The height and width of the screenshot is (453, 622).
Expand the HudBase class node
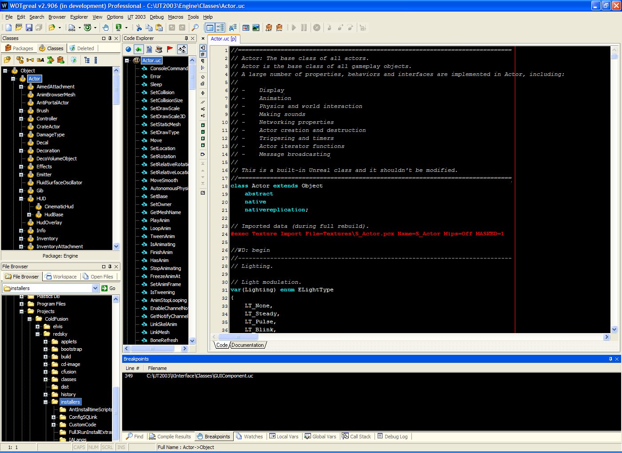pos(29,215)
